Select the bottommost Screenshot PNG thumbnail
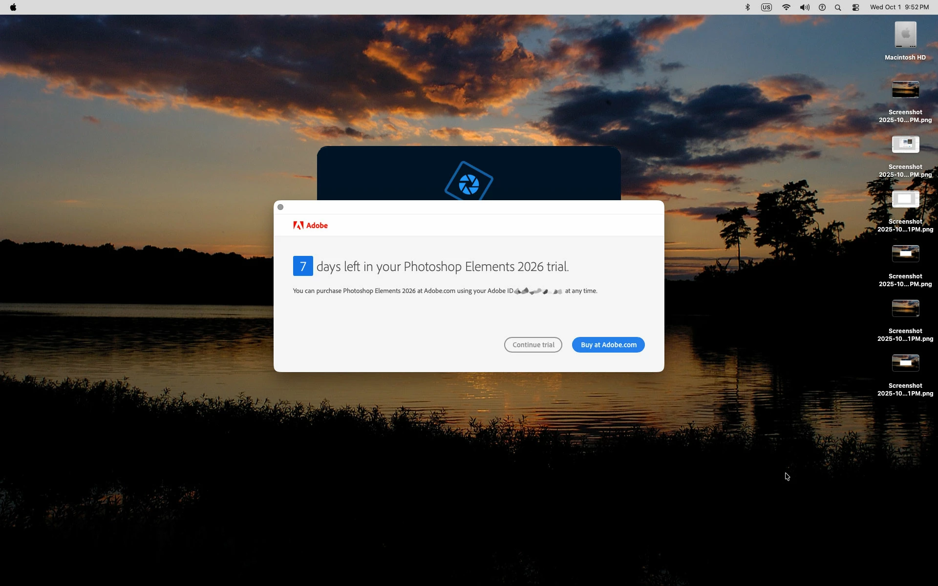 905,363
